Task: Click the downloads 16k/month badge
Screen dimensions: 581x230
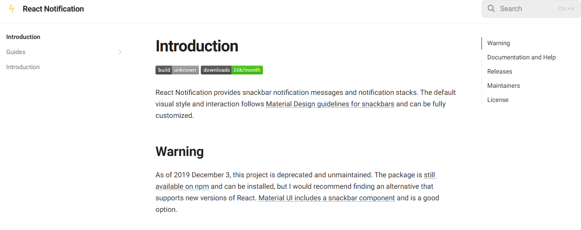Action: click(231, 70)
